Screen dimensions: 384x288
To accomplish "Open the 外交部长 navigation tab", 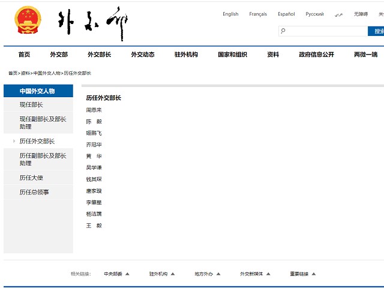I will [x=99, y=55].
